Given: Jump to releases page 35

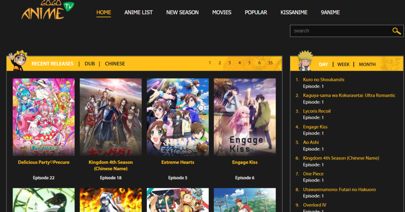Looking at the screenshot, I should tap(270, 63).
